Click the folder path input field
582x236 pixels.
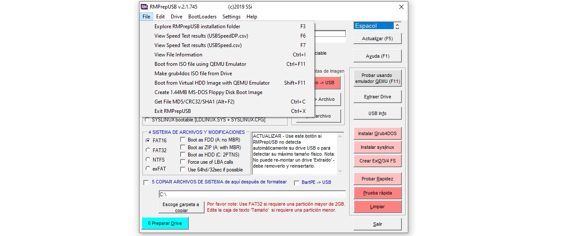(x=252, y=195)
